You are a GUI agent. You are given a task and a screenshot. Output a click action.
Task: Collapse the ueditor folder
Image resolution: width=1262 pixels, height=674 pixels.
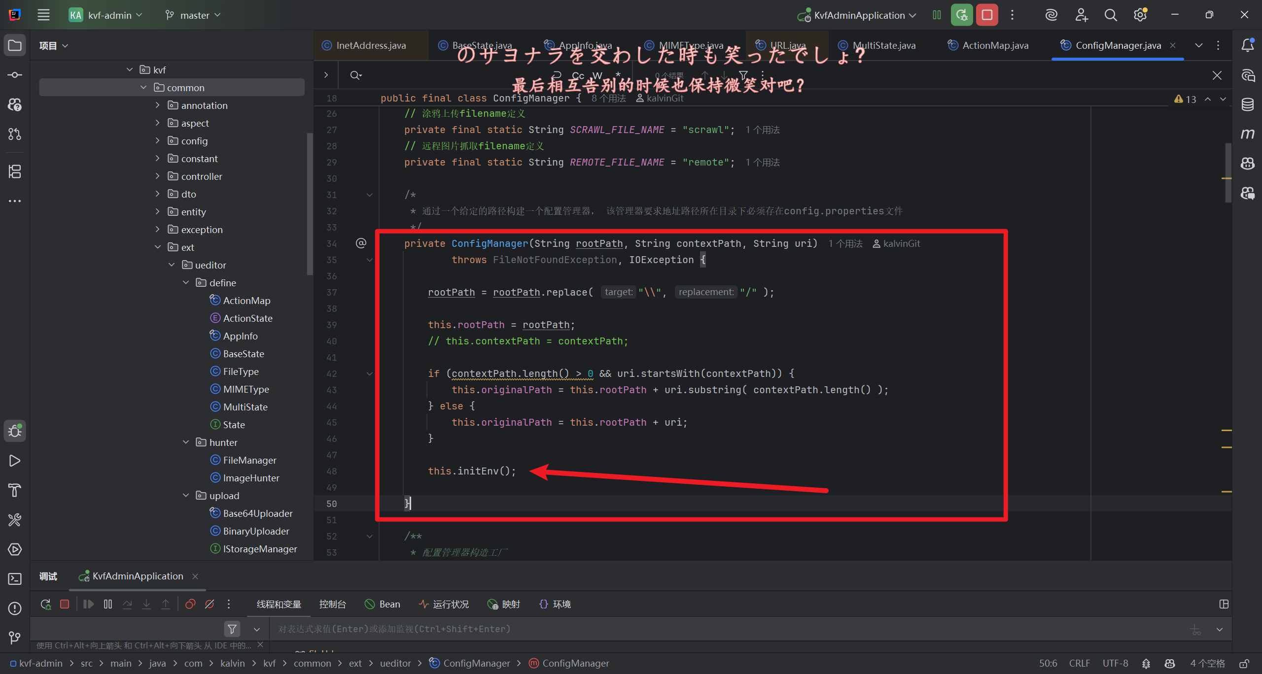(x=172, y=265)
